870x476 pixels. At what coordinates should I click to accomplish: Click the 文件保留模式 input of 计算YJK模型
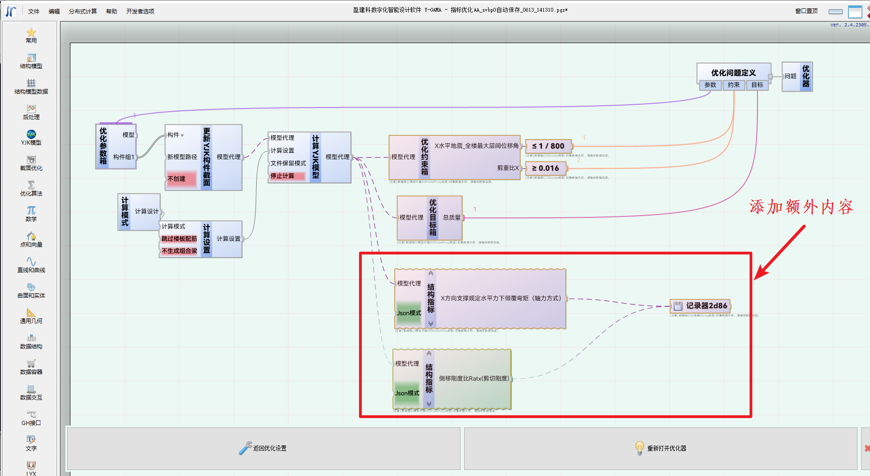click(x=288, y=163)
